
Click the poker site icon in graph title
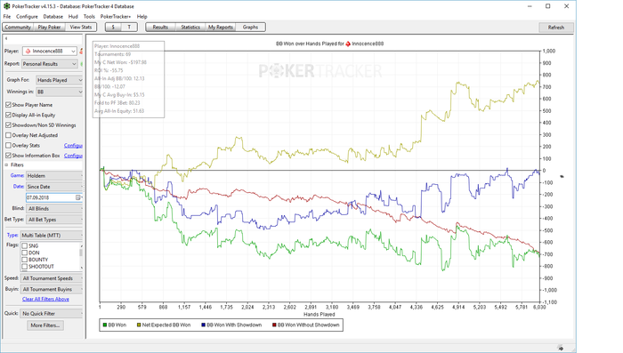tap(348, 44)
